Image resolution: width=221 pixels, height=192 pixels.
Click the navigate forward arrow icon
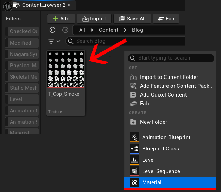[x=65, y=30]
